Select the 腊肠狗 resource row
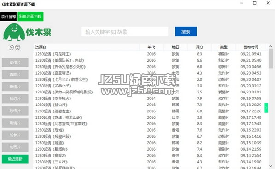The height and width of the screenshot is (169, 275). (x=151, y=149)
